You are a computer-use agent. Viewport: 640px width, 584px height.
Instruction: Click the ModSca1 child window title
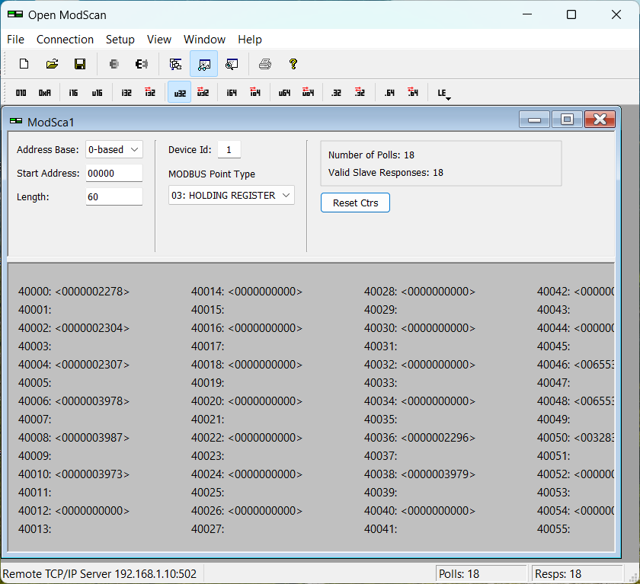tap(50, 123)
